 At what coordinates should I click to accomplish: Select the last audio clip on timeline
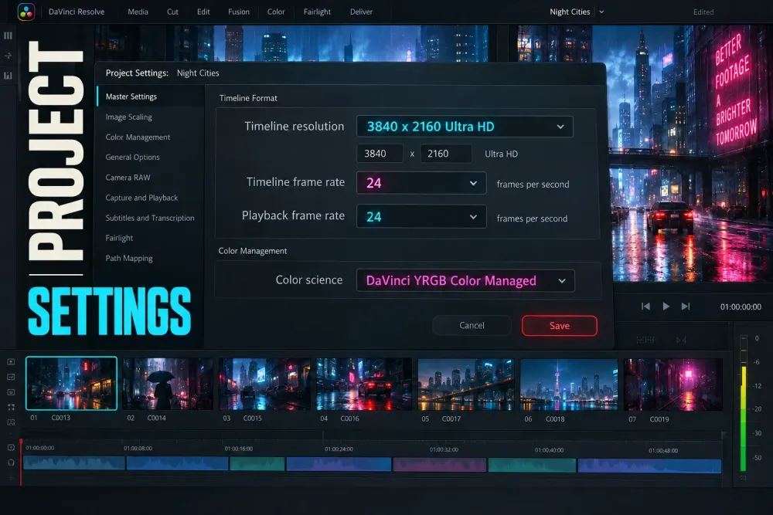tap(650, 466)
